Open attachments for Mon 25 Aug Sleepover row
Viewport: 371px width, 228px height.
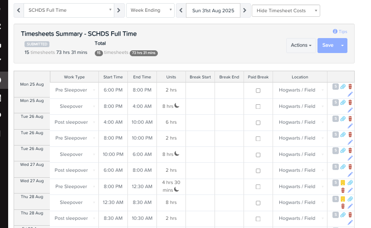pos(343,102)
